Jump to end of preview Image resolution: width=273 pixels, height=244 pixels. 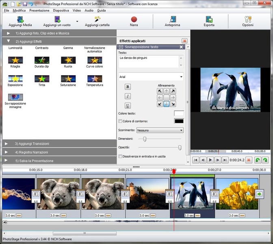225,160
